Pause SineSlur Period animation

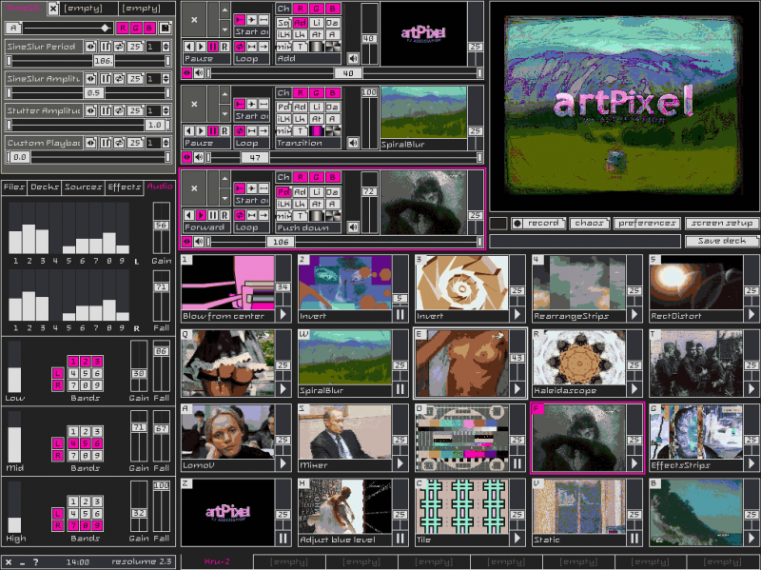tap(106, 47)
